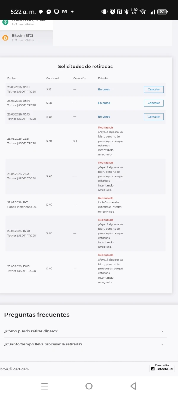Cancel the $20 withdrawal request

pyautogui.click(x=154, y=103)
